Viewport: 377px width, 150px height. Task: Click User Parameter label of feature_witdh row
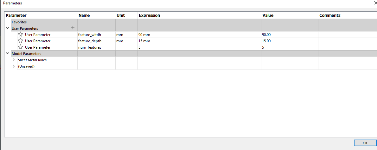point(38,34)
